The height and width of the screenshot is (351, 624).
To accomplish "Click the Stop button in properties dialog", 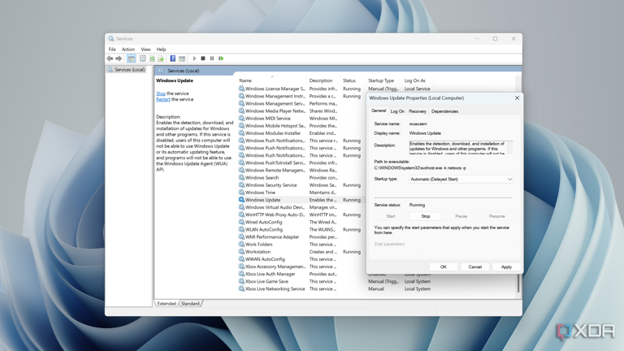I will (x=426, y=216).
